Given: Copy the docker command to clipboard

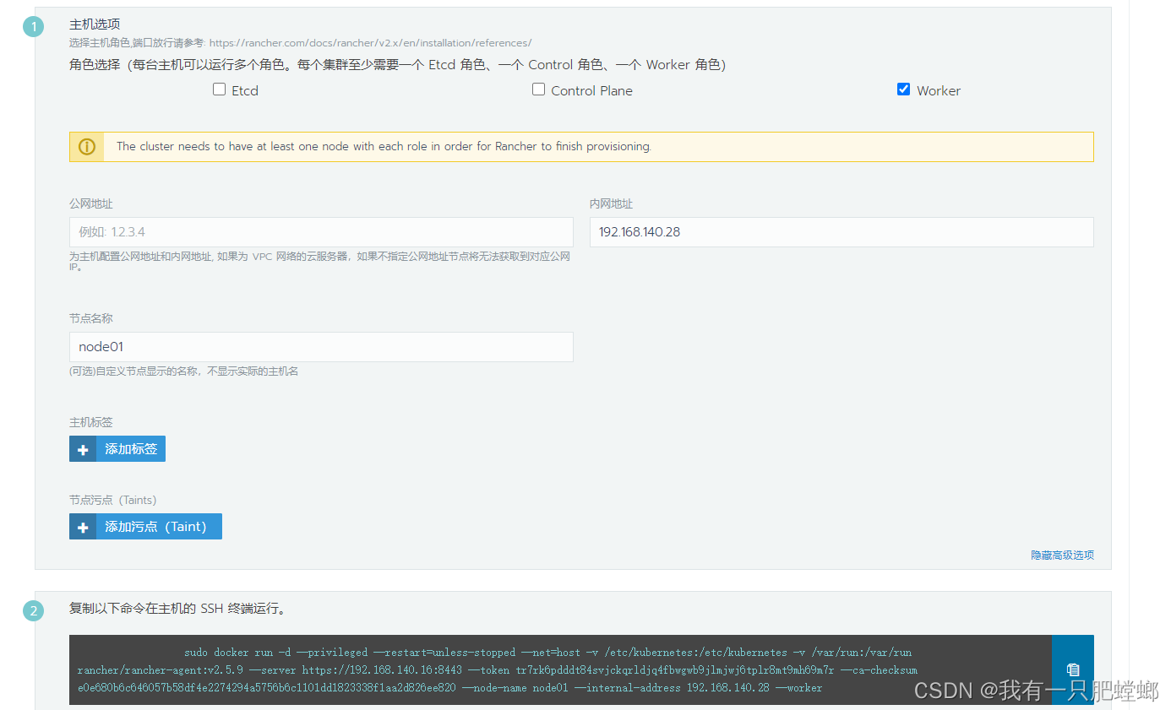Looking at the screenshot, I should point(1073,669).
